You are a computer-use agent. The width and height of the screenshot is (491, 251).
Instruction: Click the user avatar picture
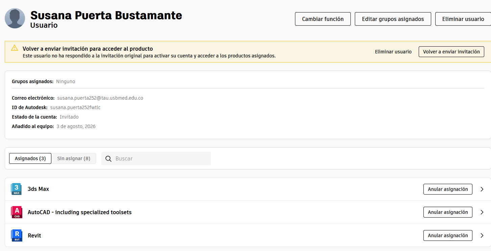tap(15, 18)
